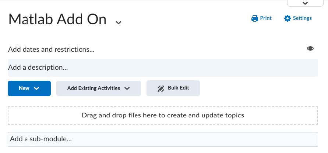This screenshot has width=328, height=153.
Task: Click the Matlab Add On module title
Action: (x=57, y=19)
